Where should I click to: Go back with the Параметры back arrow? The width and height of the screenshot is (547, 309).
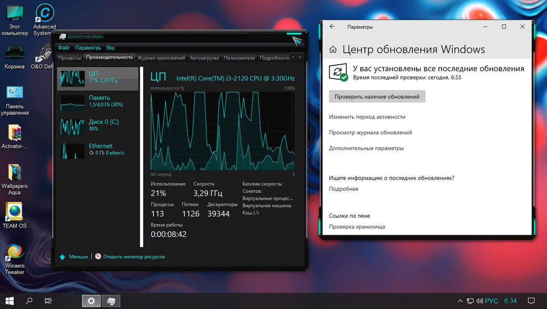coord(332,27)
